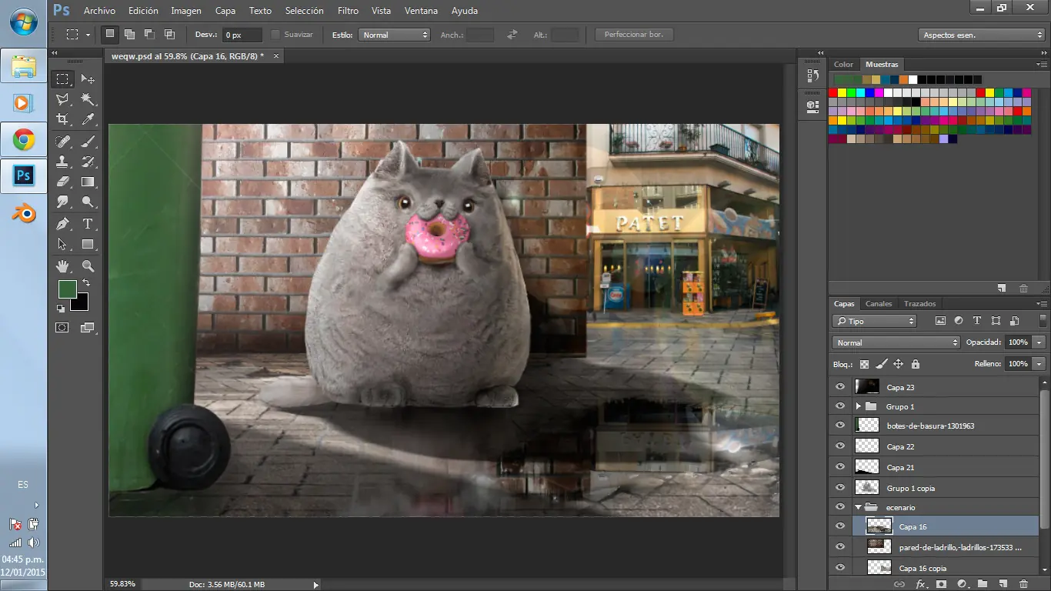Change screen mode in toolbox
The width and height of the screenshot is (1051, 591).
[x=87, y=327]
